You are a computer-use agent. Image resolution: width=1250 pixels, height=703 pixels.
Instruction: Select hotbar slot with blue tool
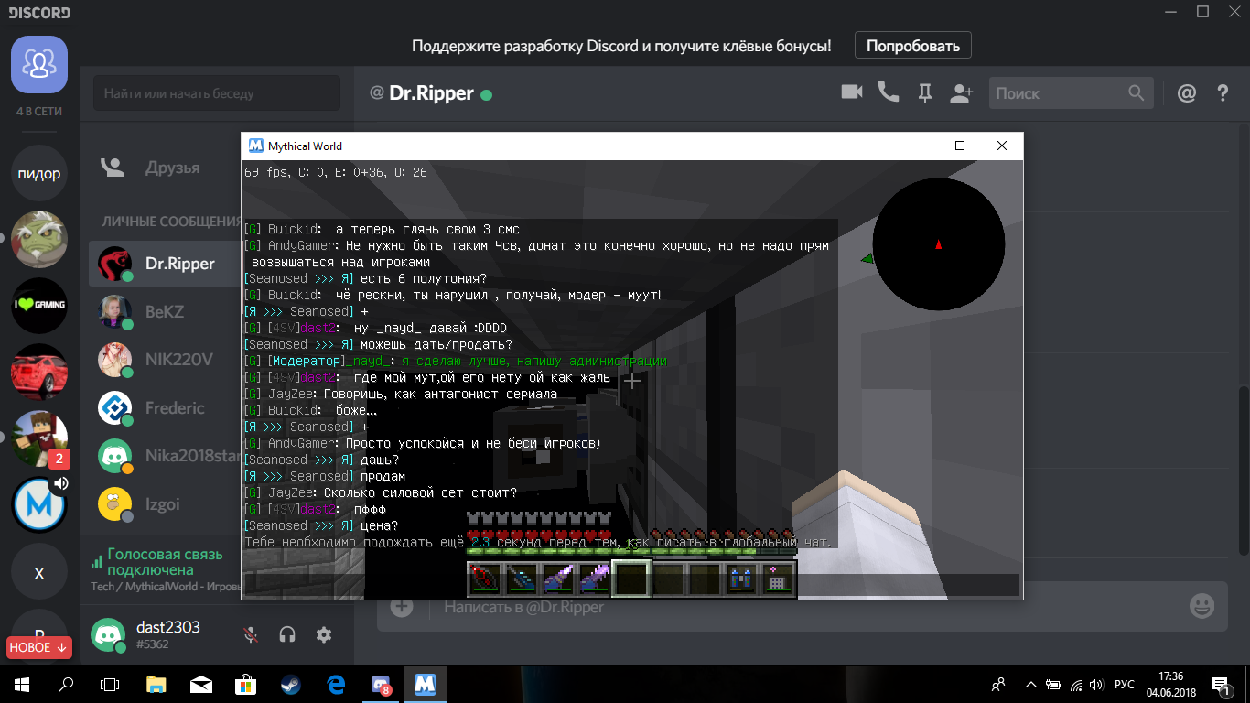click(521, 579)
